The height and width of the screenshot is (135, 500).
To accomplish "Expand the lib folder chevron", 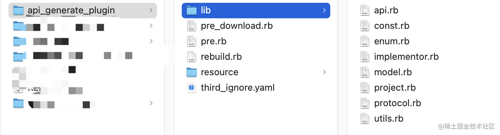I will pyautogui.click(x=324, y=11).
